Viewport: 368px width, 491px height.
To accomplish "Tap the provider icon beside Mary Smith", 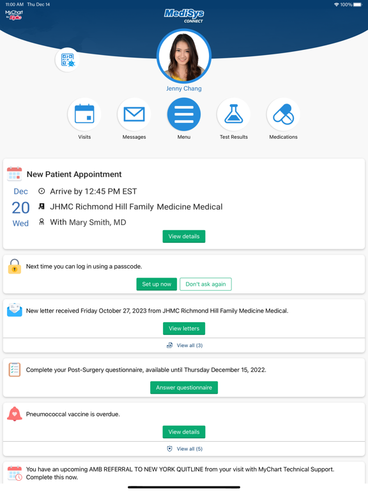I will coord(42,222).
